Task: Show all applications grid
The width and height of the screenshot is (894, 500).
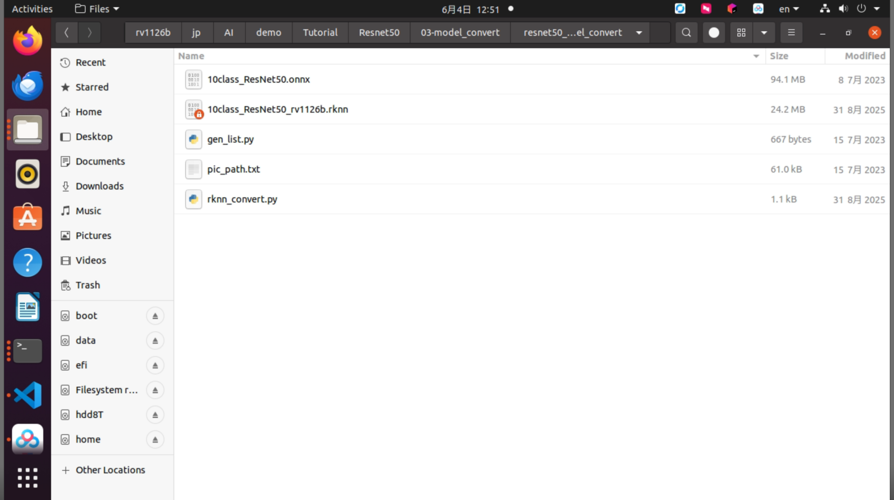Action: click(x=28, y=478)
